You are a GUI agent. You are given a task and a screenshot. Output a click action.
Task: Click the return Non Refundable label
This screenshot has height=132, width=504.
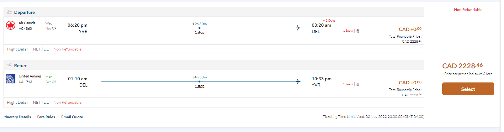[67, 103]
